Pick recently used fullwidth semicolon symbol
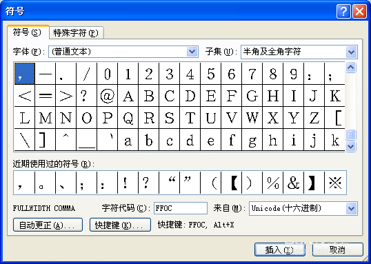Screen dimensions: 371x264 click(x=87, y=183)
